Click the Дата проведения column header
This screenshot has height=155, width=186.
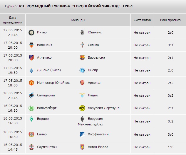(x=13, y=20)
